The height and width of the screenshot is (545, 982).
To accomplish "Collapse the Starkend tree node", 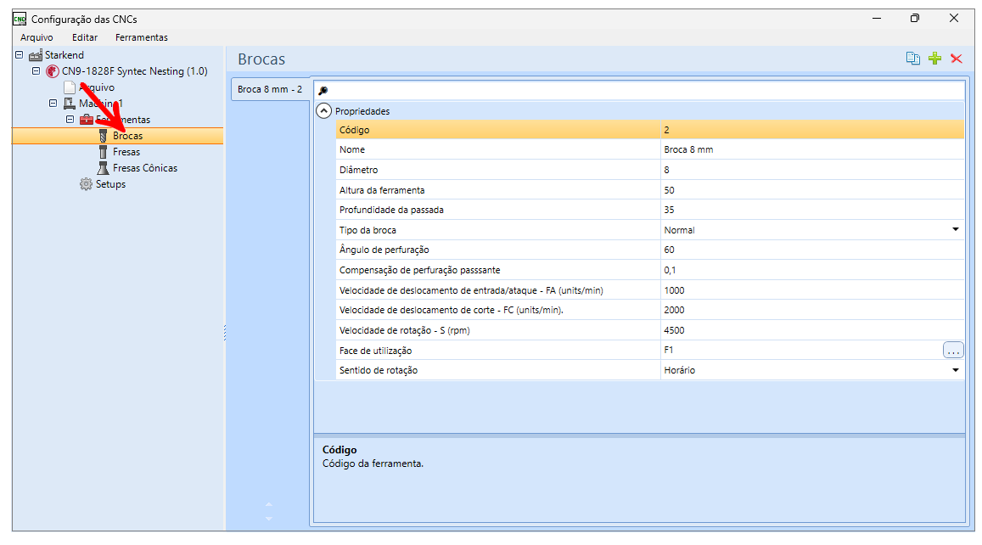I will [x=20, y=54].
